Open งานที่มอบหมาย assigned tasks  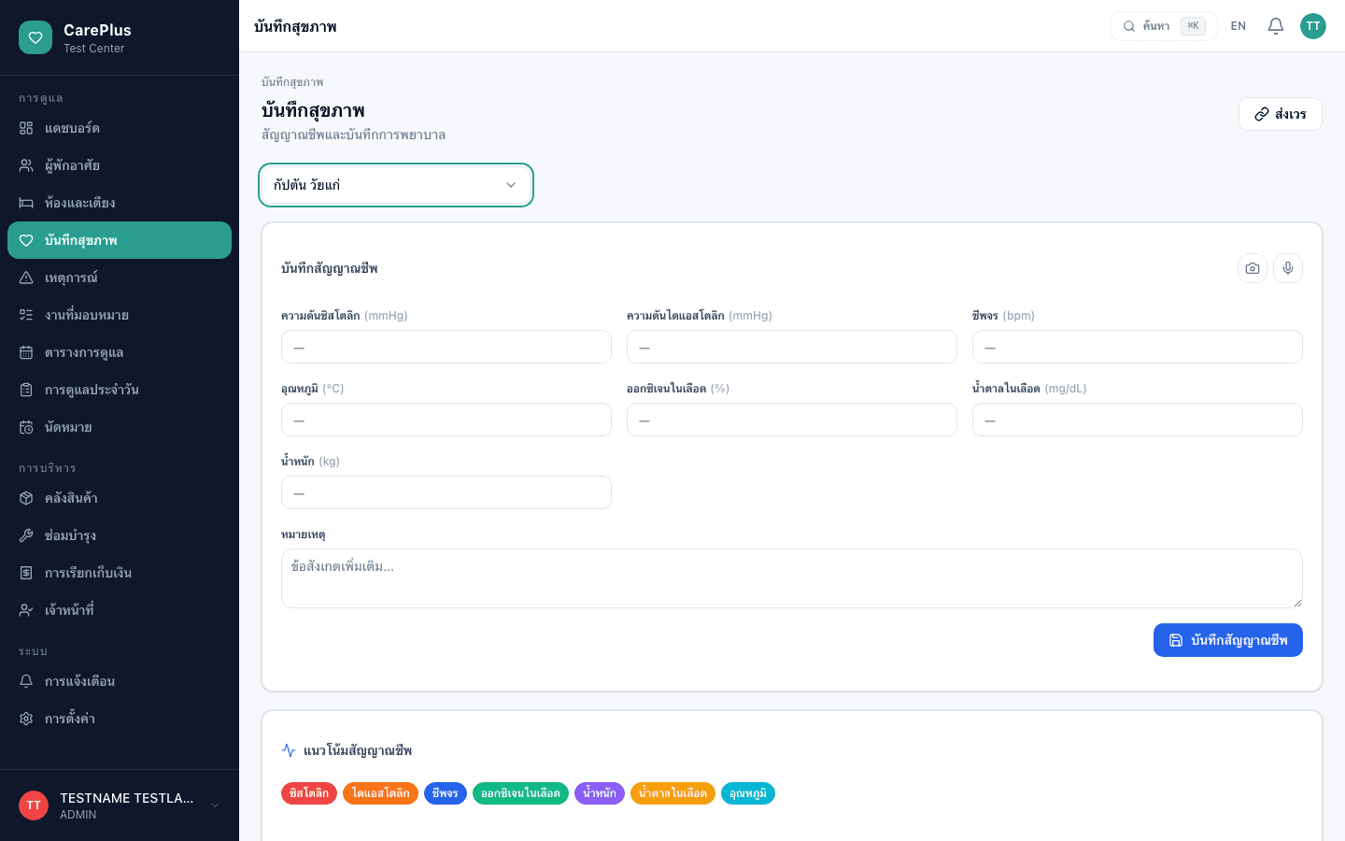pos(120,315)
